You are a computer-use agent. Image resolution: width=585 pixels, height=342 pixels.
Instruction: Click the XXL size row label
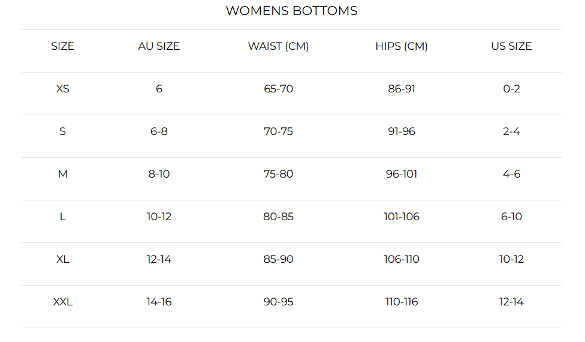(62, 302)
